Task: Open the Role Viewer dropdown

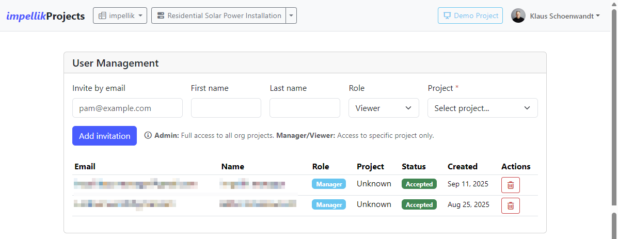Action: pos(384,108)
